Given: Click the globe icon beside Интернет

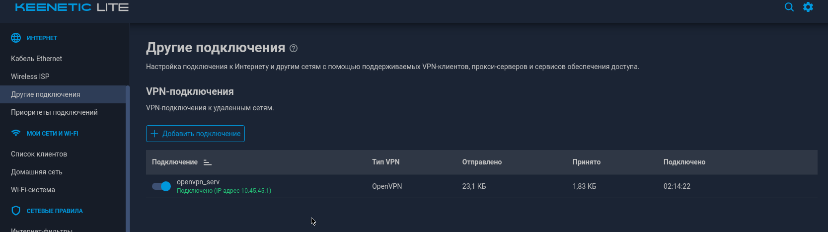Looking at the screenshot, I should coord(16,38).
